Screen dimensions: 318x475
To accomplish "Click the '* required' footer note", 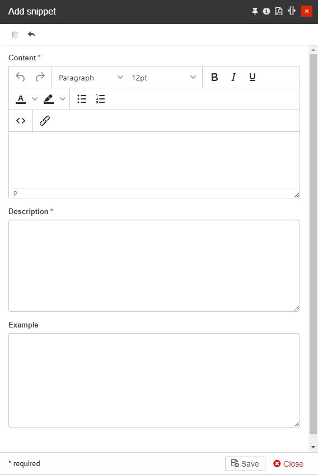I will tap(24, 463).
